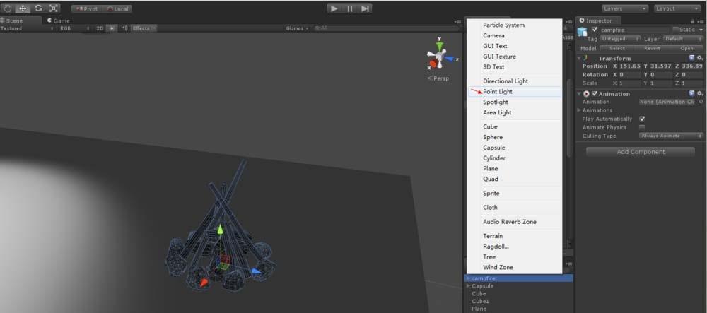
Task: Choose Wind Zone from the create menu
Action: [x=514, y=268]
